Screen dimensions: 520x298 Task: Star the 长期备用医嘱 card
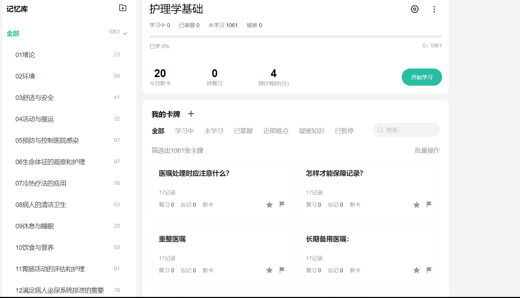416,270
